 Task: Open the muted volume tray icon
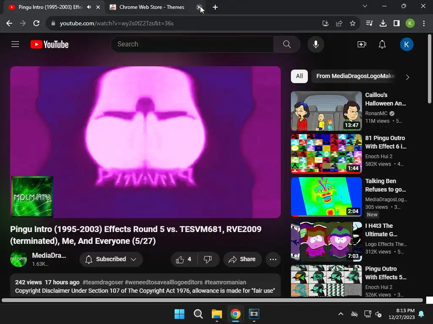click(x=378, y=314)
